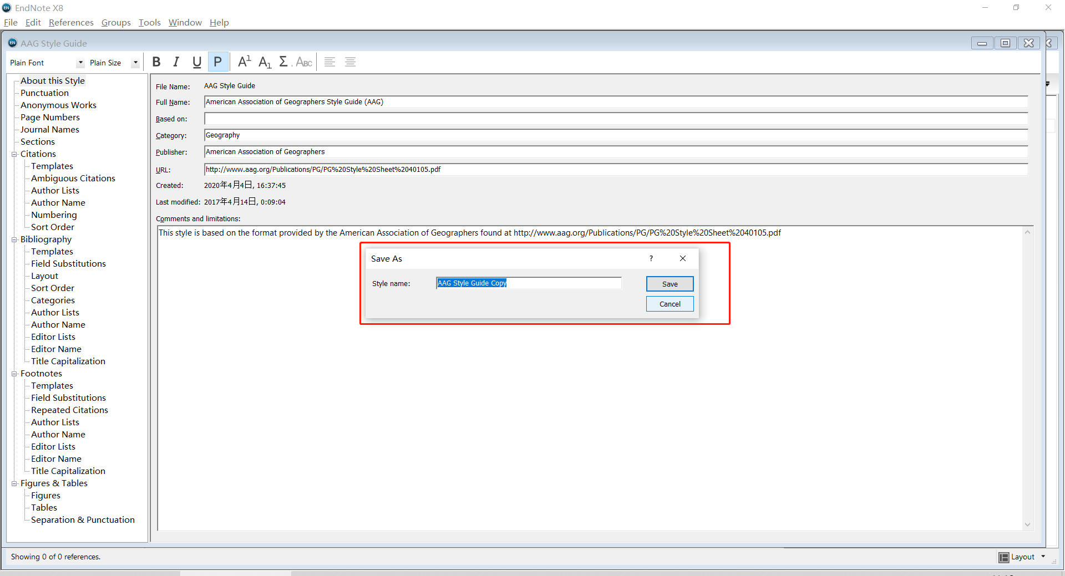Select Page Numbers
This screenshot has width=1065, height=576.
tap(50, 118)
